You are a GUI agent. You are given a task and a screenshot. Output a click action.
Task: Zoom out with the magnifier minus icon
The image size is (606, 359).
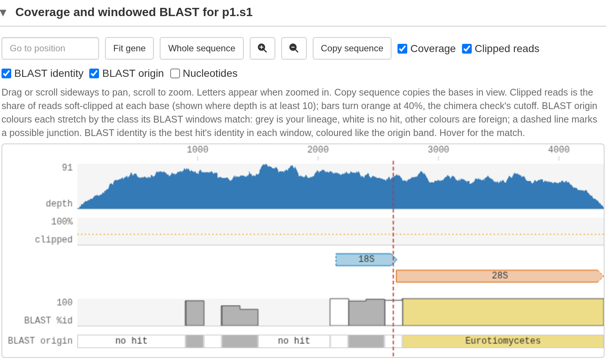(294, 48)
